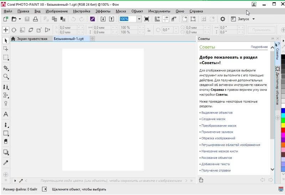The height and width of the screenshot is (195, 285).
Task: Select the Text tool
Action: click(x=6, y=114)
